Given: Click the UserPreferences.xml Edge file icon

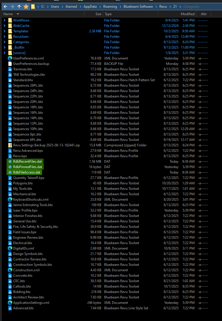Looking at the screenshot, I should click(10, 58).
